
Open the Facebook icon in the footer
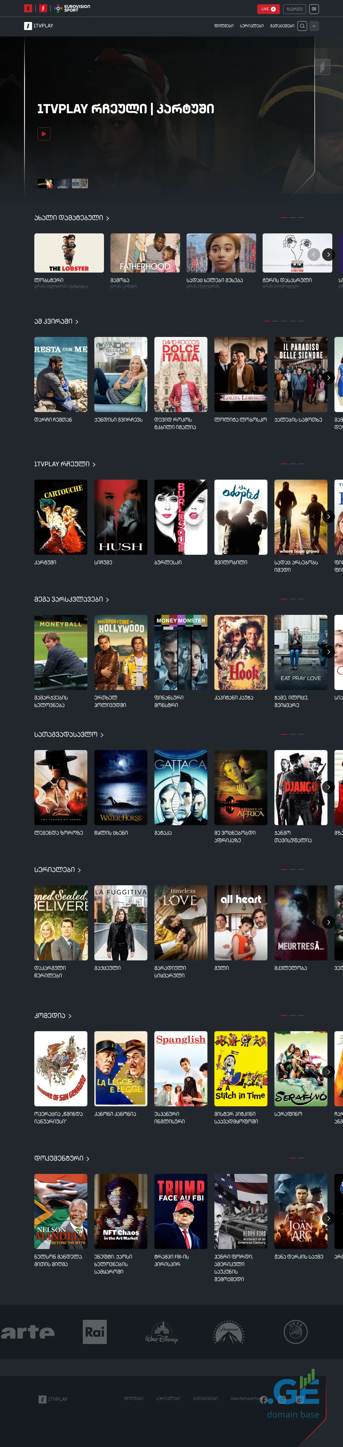tap(263, 1399)
